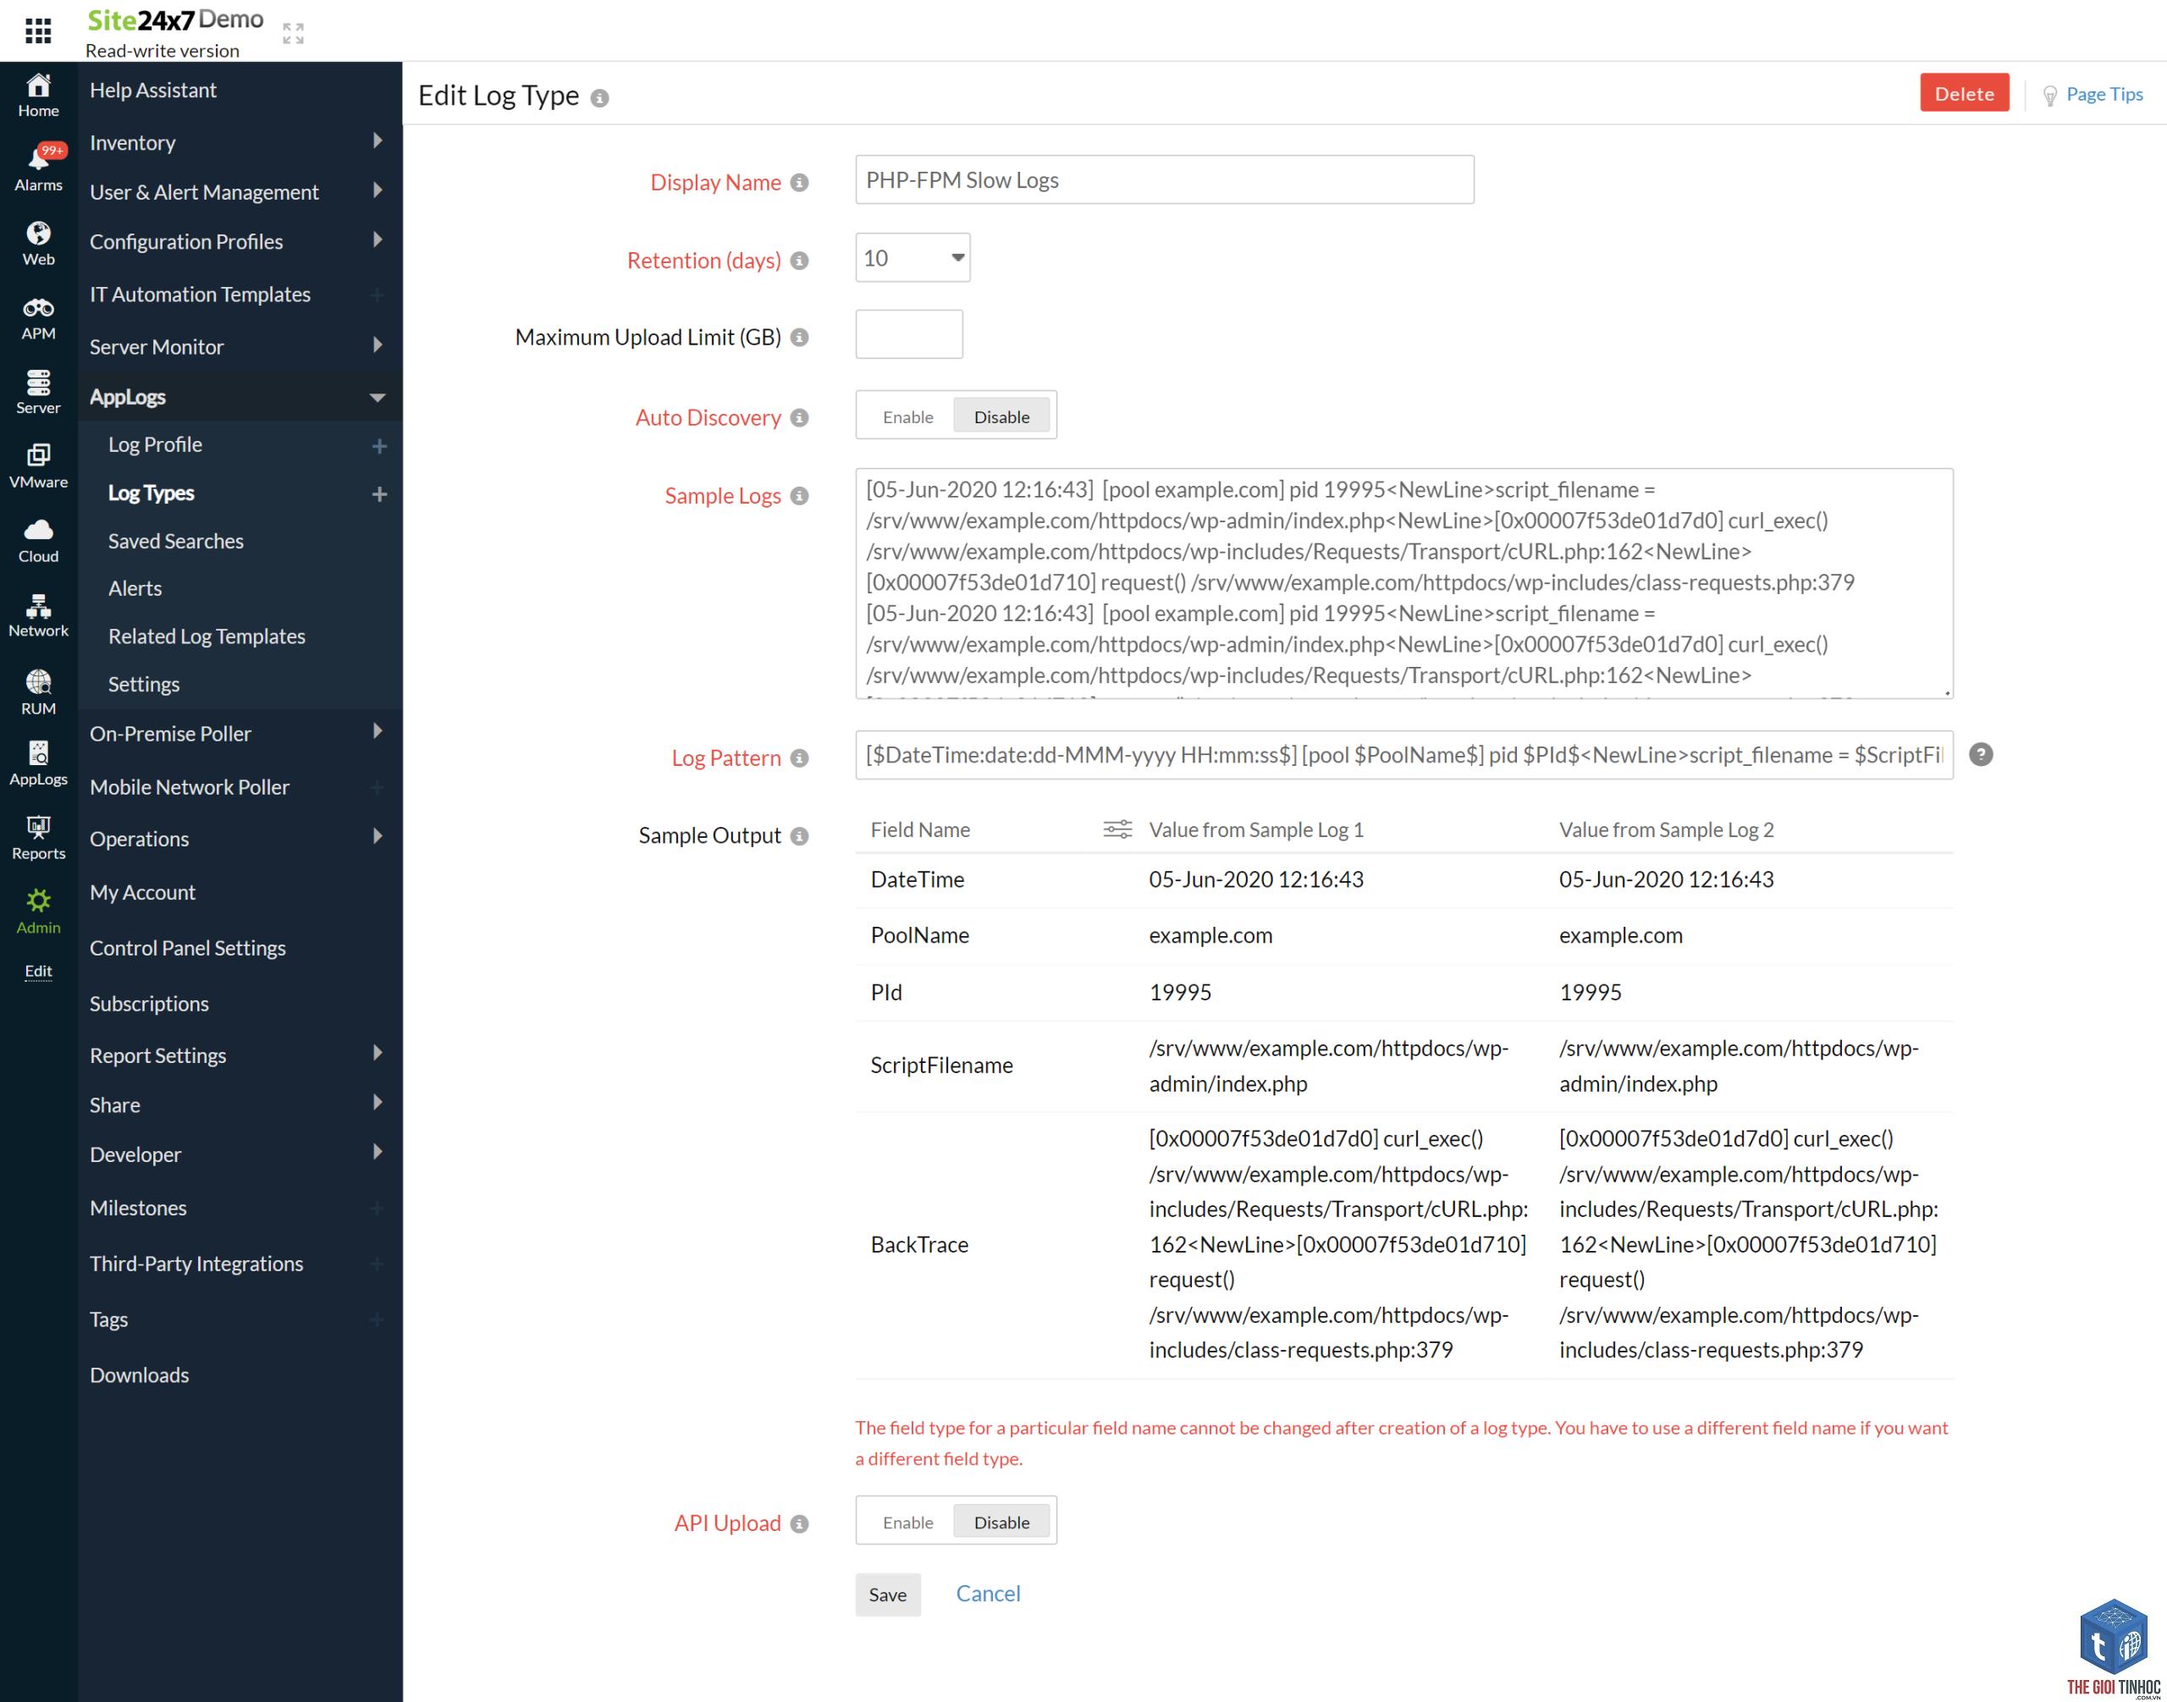This screenshot has width=2167, height=1702.
Task: Expand User & Alert Management menu
Action: [378, 190]
